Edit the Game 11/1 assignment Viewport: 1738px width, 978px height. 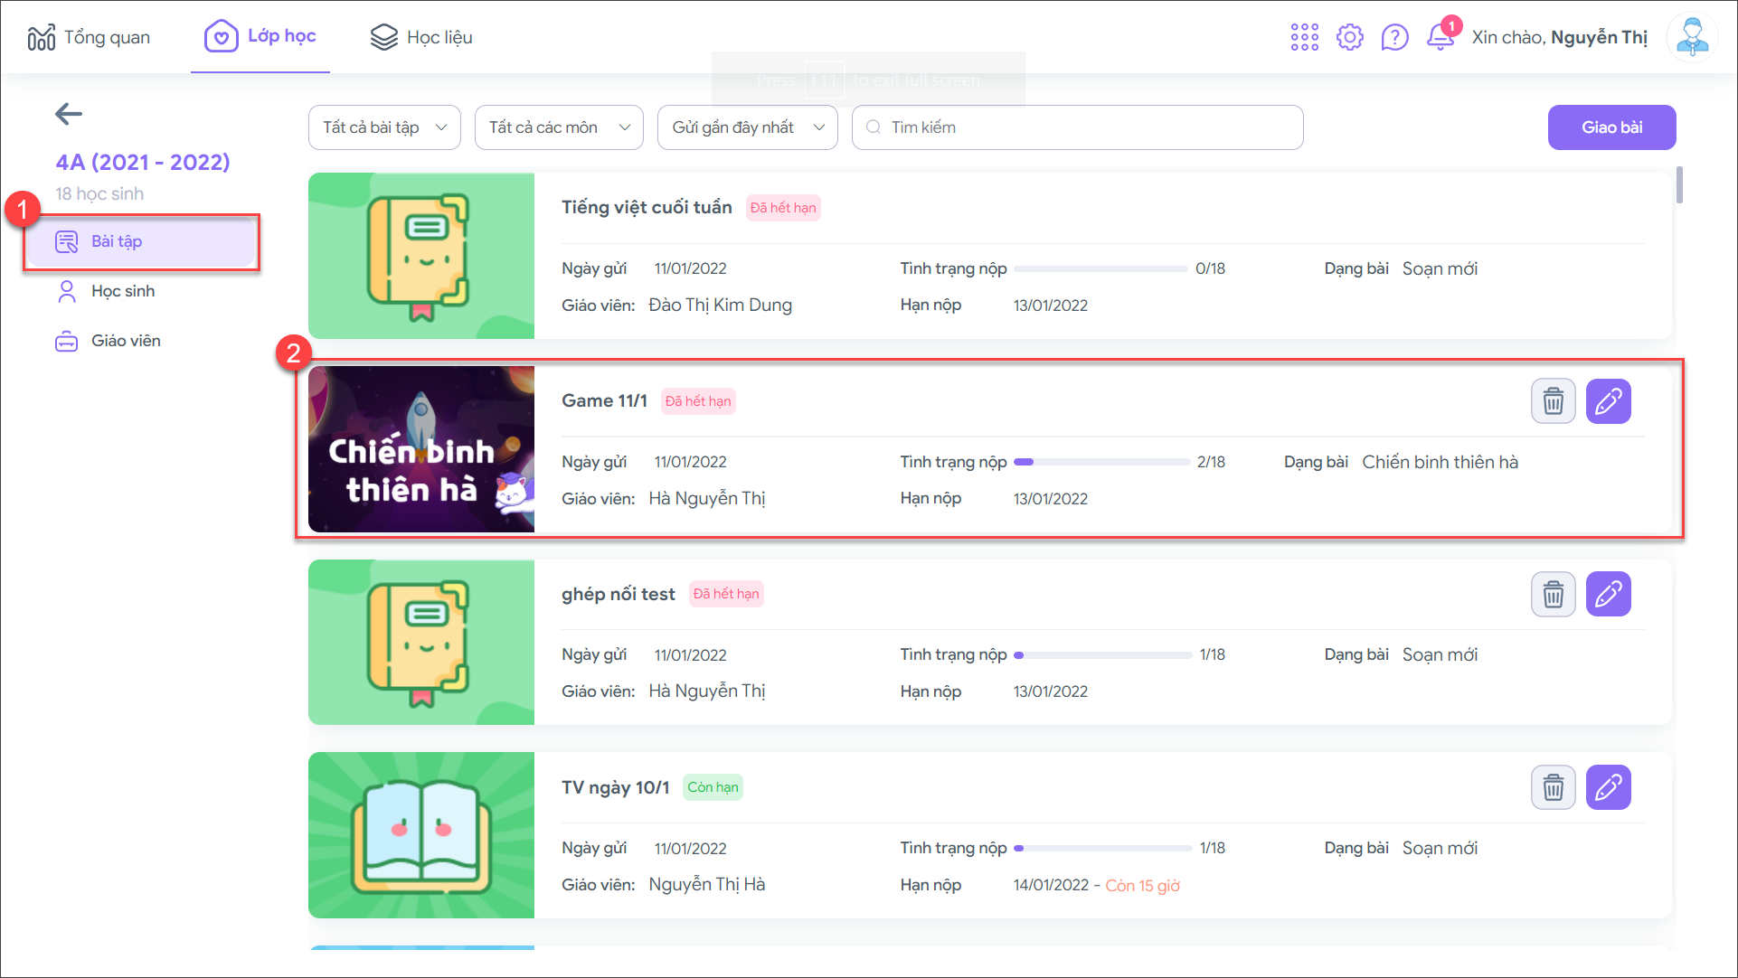coord(1608,401)
